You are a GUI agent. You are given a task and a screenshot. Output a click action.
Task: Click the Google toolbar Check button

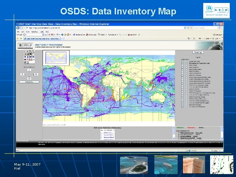102,35
